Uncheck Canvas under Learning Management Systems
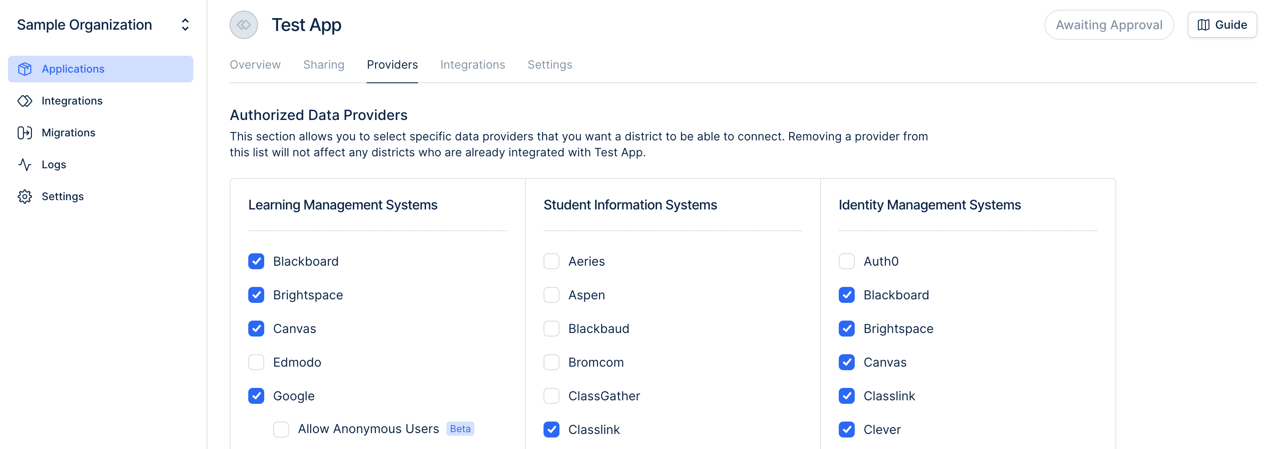Image resolution: width=1275 pixels, height=449 pixels. click(x=256, y=329)
